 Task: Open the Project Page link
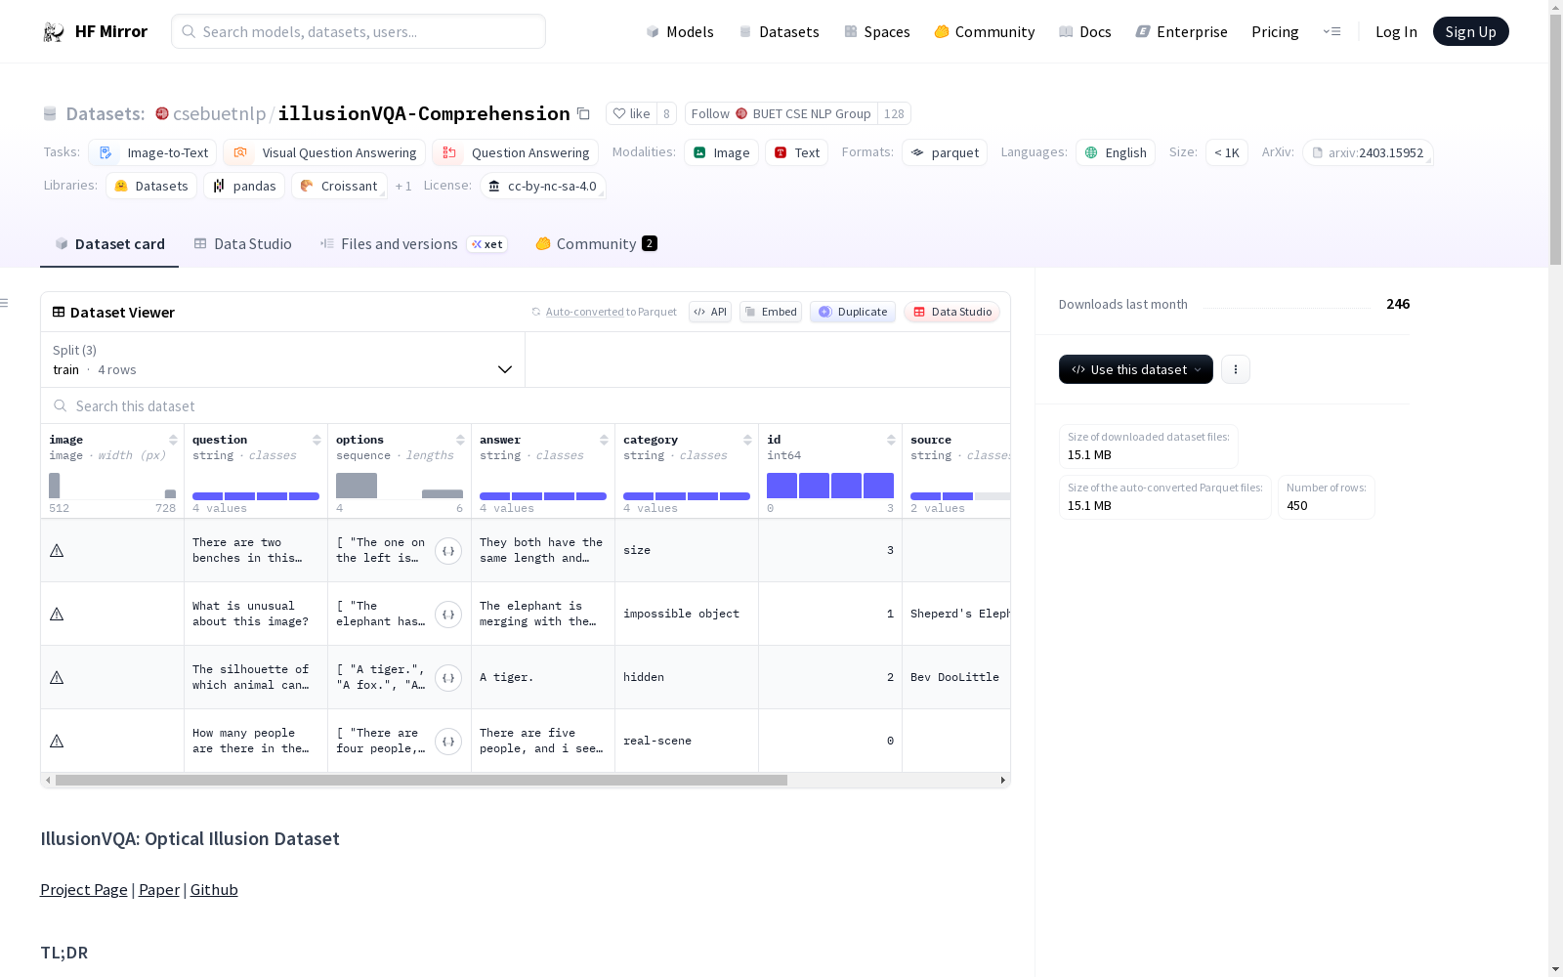84,889
